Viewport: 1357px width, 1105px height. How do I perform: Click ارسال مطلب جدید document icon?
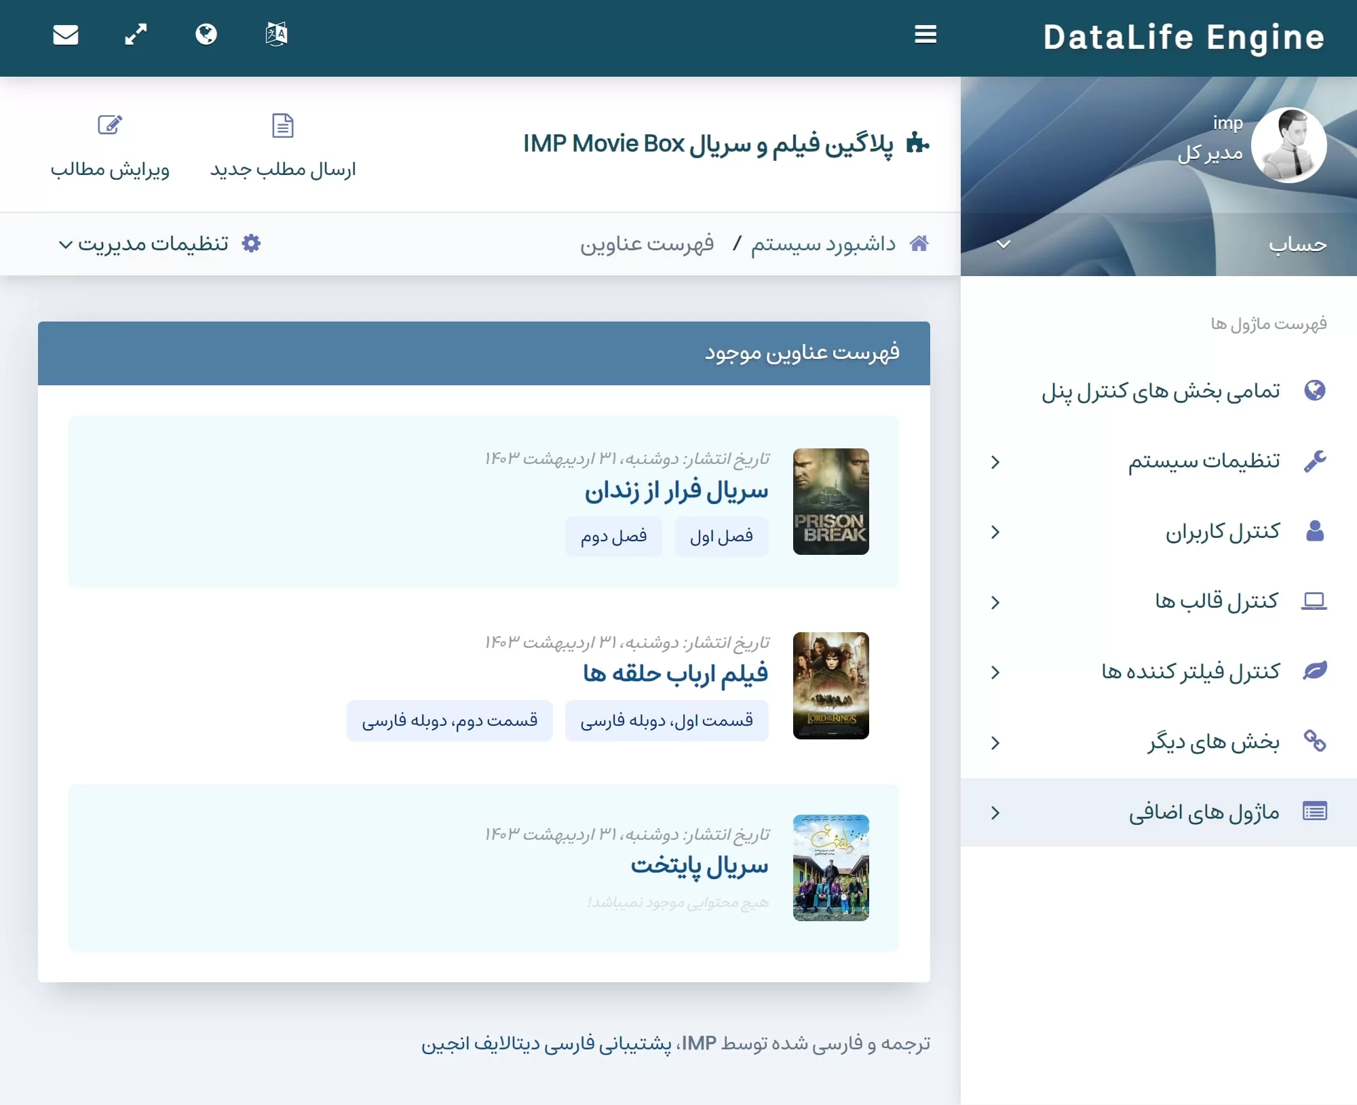click(x=282, y=126)
